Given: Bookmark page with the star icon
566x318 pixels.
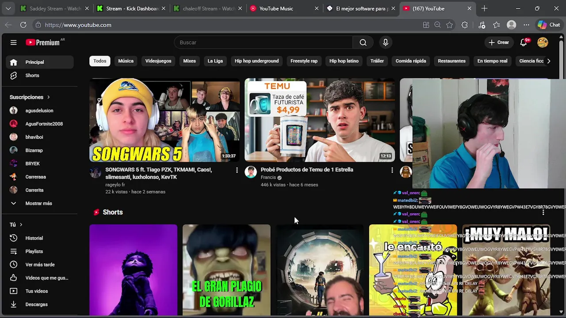Looking at the screenshot, I should (x=449, y=25).
